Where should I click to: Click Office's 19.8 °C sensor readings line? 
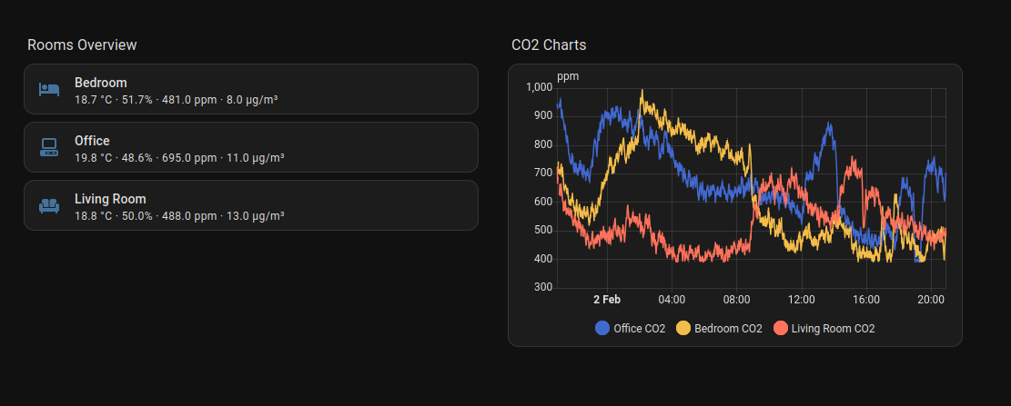(x=179, y=157)
